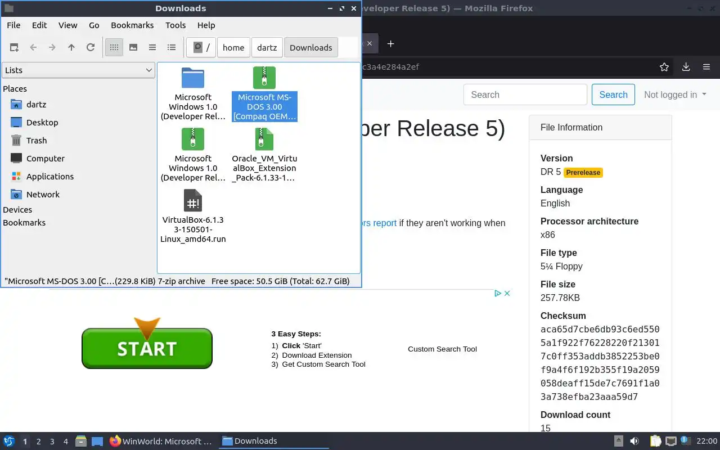Screen dimensions: 720x450
Task: Go back in the file manager
Action: [x=33, y=47]
